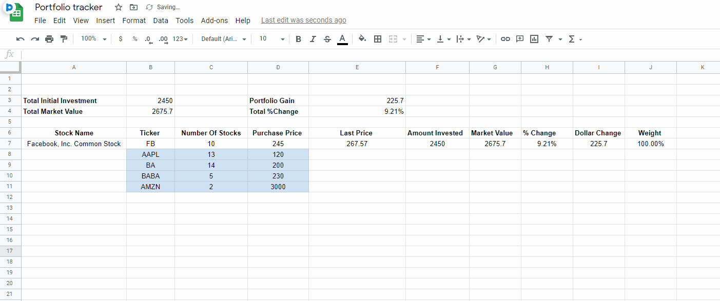Image resolution: width=720 pixels, height=301 pixels.
Task: Select cell with purchase price 3000
Action: (278, 187)
